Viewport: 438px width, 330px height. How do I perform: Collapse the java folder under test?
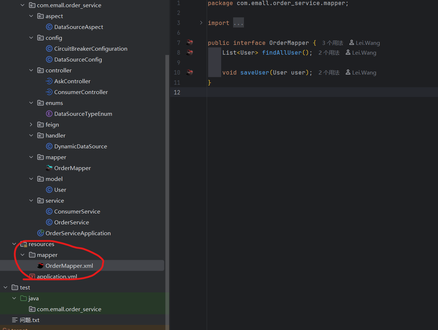[14, 299]
